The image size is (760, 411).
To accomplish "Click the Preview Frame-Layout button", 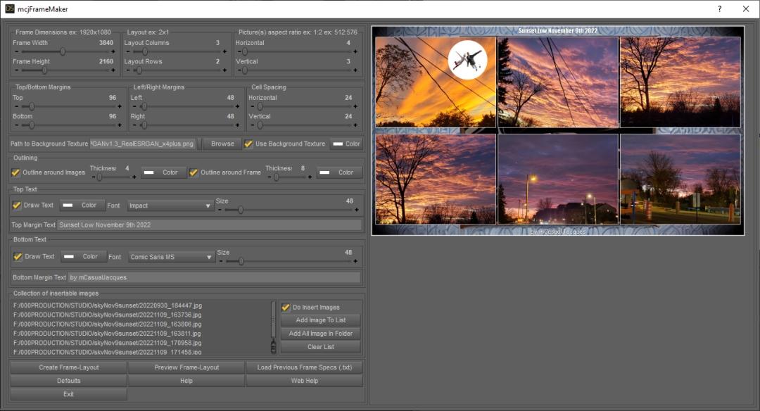I will pyautogui.click(x=186, y=367).
